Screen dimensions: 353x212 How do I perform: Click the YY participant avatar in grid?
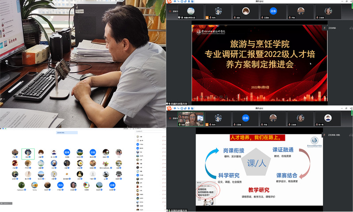[118, 152]
